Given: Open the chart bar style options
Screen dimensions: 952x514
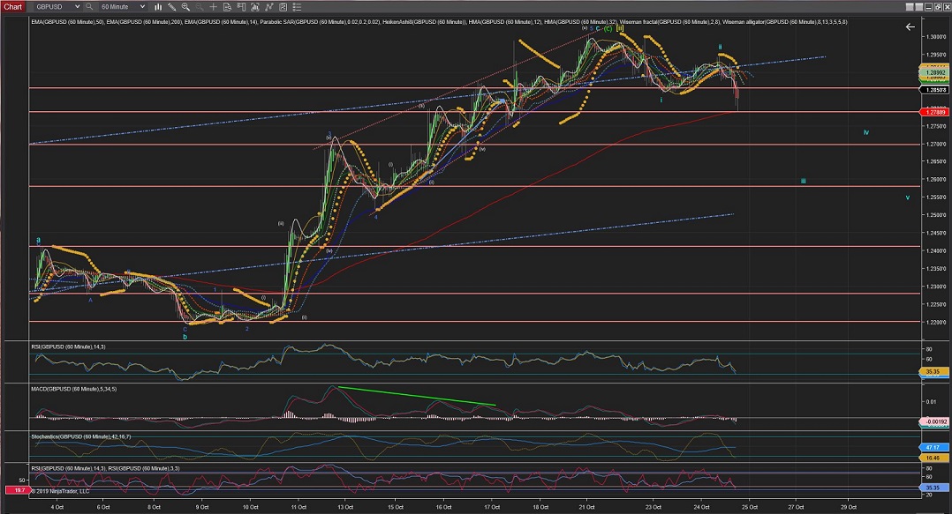Looking at the screenshot, I should tap(158, 7).
